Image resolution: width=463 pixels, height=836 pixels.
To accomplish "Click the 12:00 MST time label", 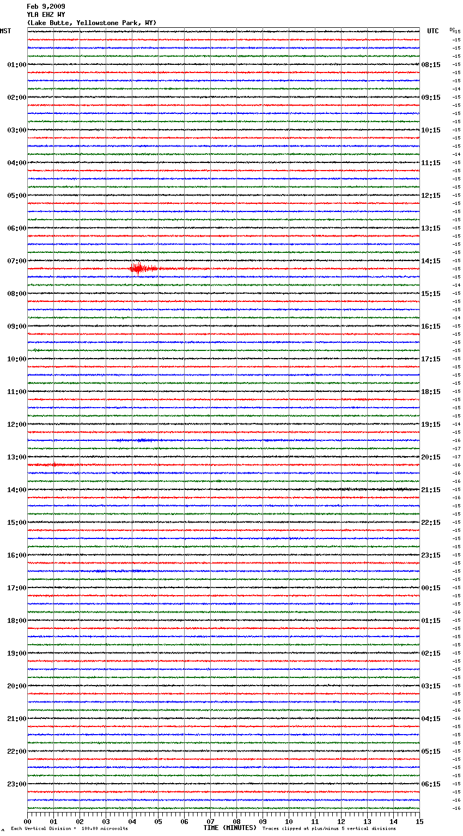I will tap(17, 425).
